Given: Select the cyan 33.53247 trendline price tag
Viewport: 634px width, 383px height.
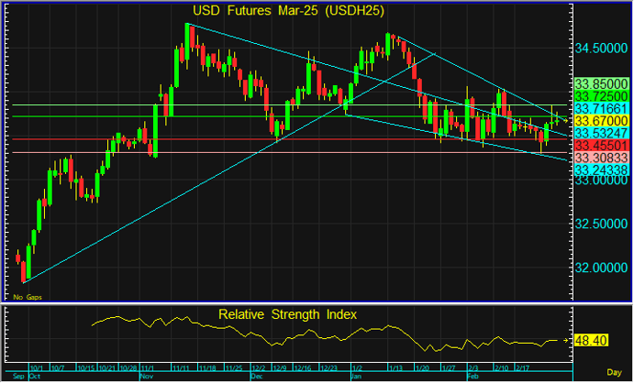Looking at the screenshot, I should [601, 133].
